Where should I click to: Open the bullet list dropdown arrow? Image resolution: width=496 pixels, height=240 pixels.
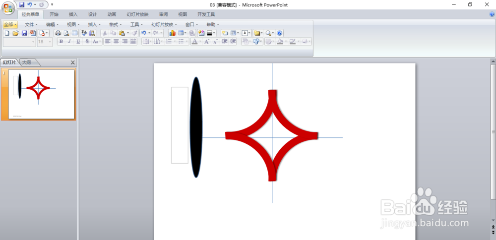click(187, 42)
